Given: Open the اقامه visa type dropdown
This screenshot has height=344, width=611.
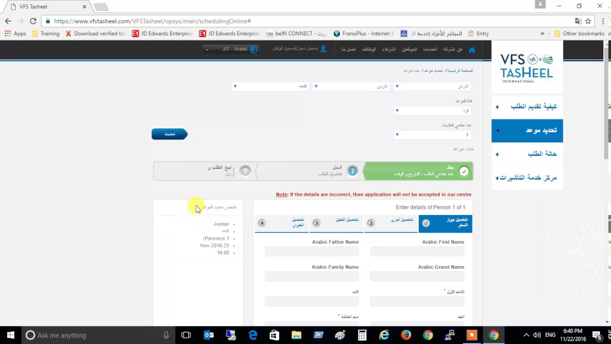Looking at the screenshot, I should click(x=270, y=86).
